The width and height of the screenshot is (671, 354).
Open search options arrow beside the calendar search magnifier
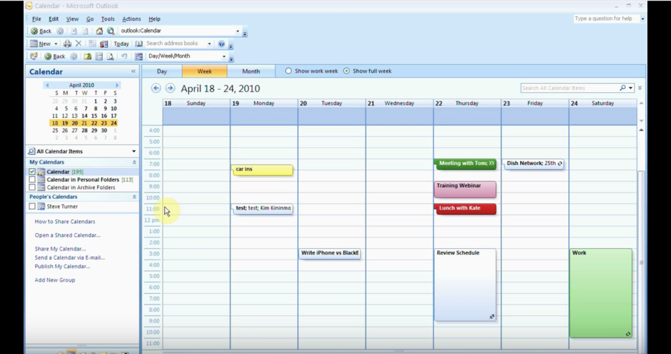tap(630, 88)
